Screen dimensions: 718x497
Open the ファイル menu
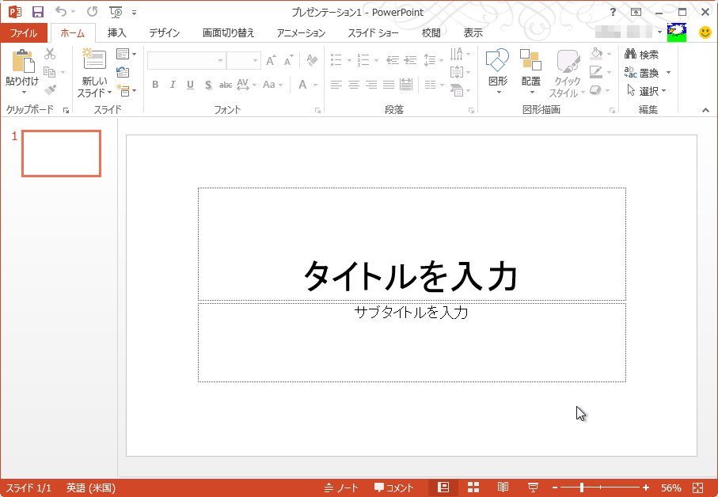click(24, 33)
